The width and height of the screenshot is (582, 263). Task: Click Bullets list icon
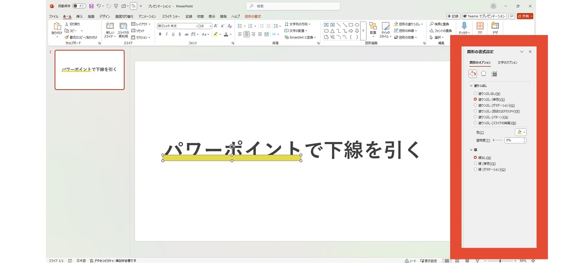[x=240, y=26]
